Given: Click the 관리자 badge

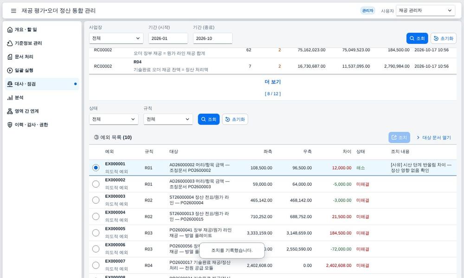Looking at the screenshot, I should [367, 11].
